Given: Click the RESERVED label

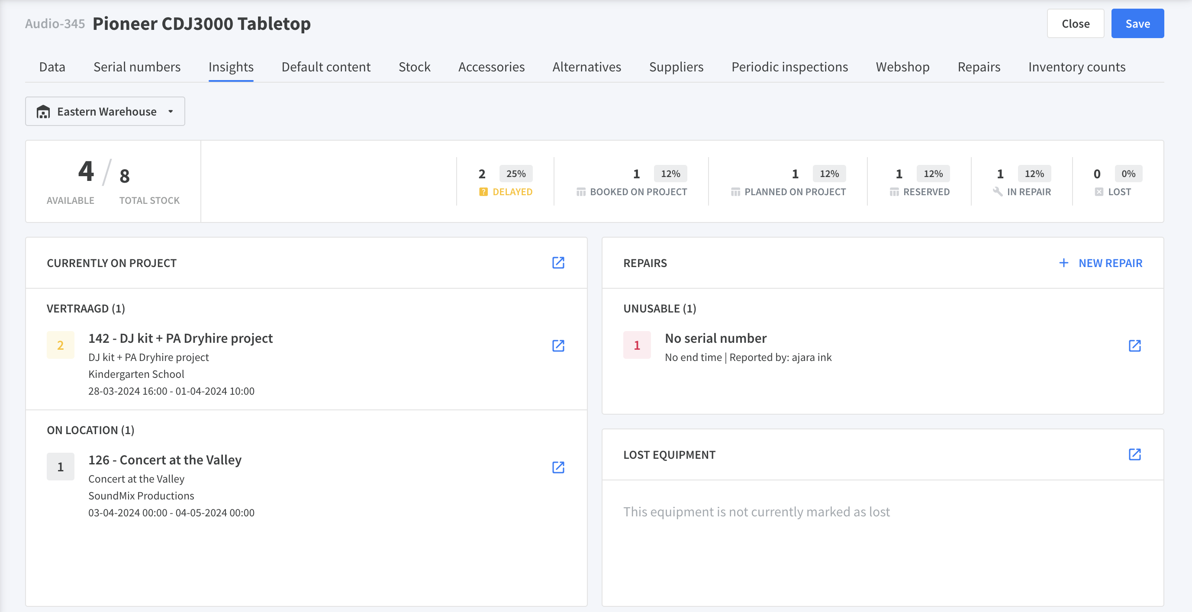Looking at the screenshot, I should click(926, 191).
